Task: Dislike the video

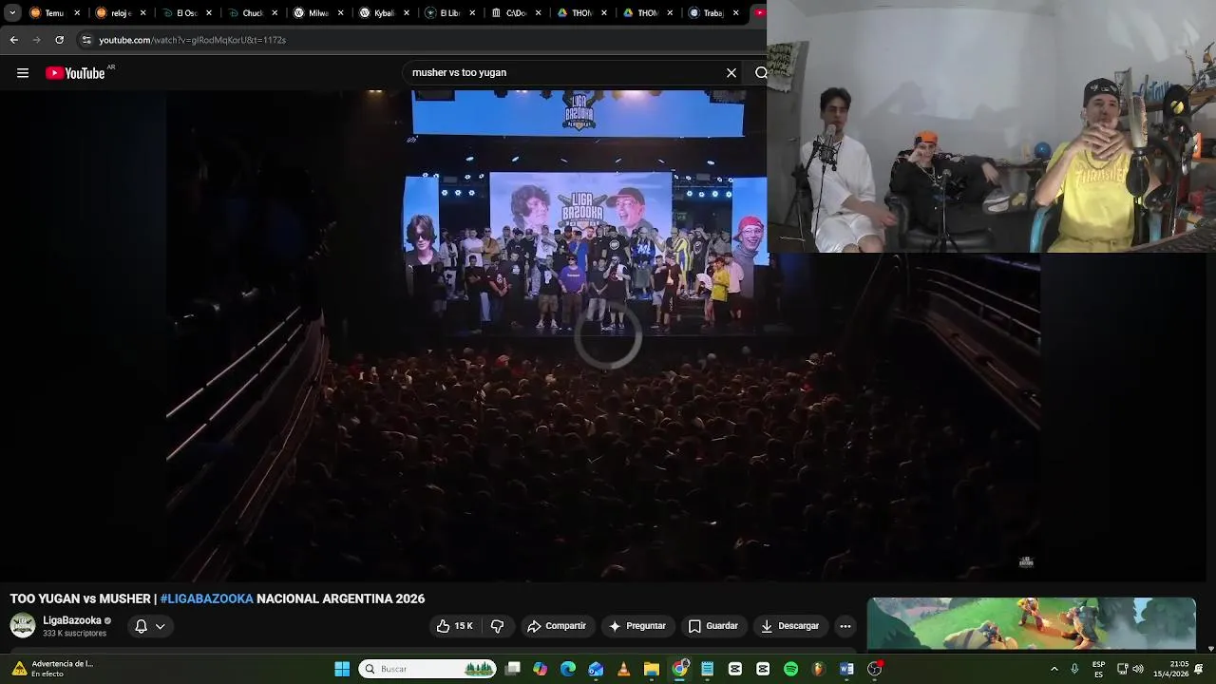Action: (497, 626)
